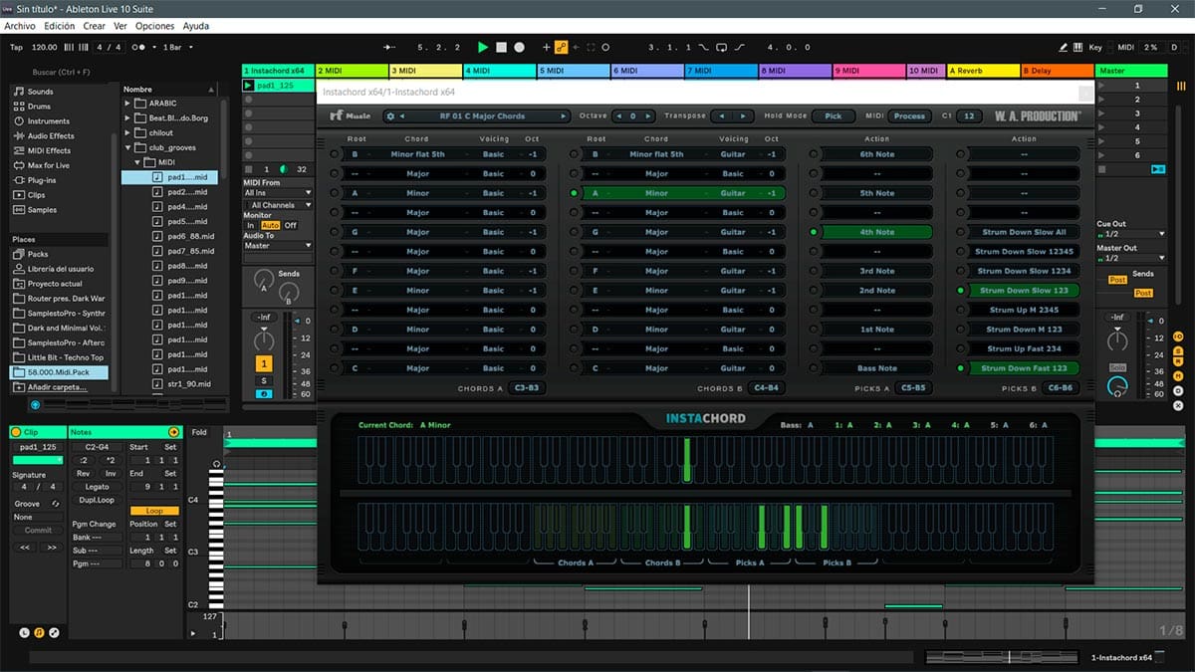Select the A Reverb return track tab
Image resolution: width=1195 pixels, height=672 pixels.
click(x=983, y=71)
